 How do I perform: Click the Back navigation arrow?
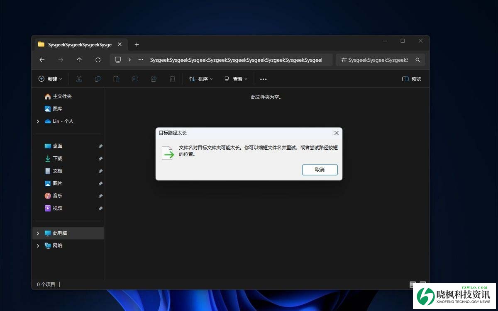click(x=42, y=60)
